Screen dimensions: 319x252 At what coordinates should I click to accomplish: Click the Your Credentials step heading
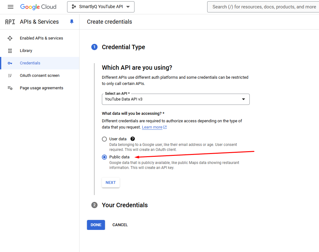click(x=125, y=205)
